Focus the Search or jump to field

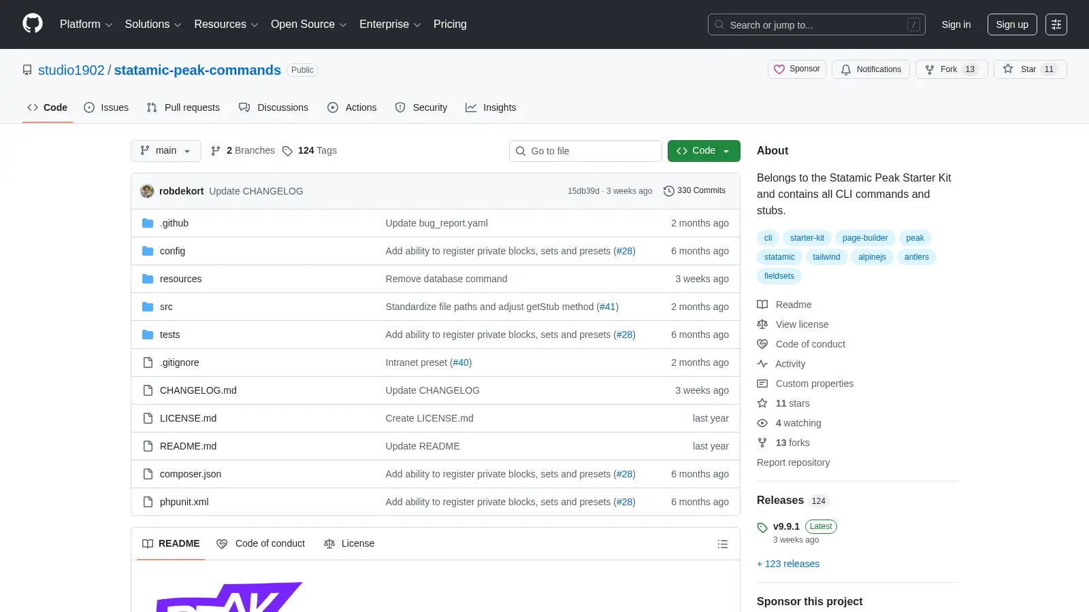(x=817, y=24)
